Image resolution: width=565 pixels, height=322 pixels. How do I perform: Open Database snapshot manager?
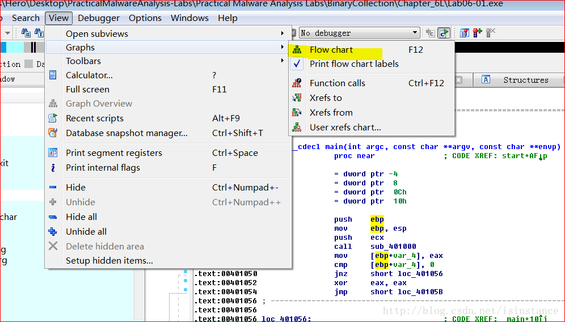[168, 133]
